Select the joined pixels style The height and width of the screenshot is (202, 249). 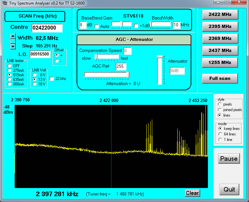pos(219,110)
